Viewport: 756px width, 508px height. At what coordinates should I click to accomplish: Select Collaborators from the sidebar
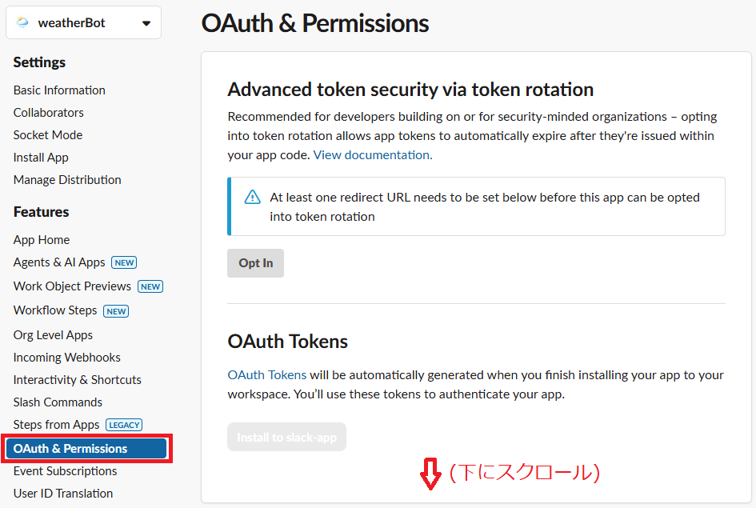48,112
